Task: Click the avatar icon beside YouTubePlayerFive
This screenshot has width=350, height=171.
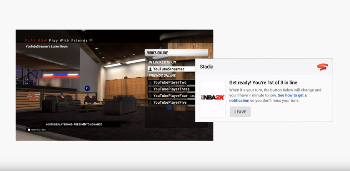Action: 150,102
